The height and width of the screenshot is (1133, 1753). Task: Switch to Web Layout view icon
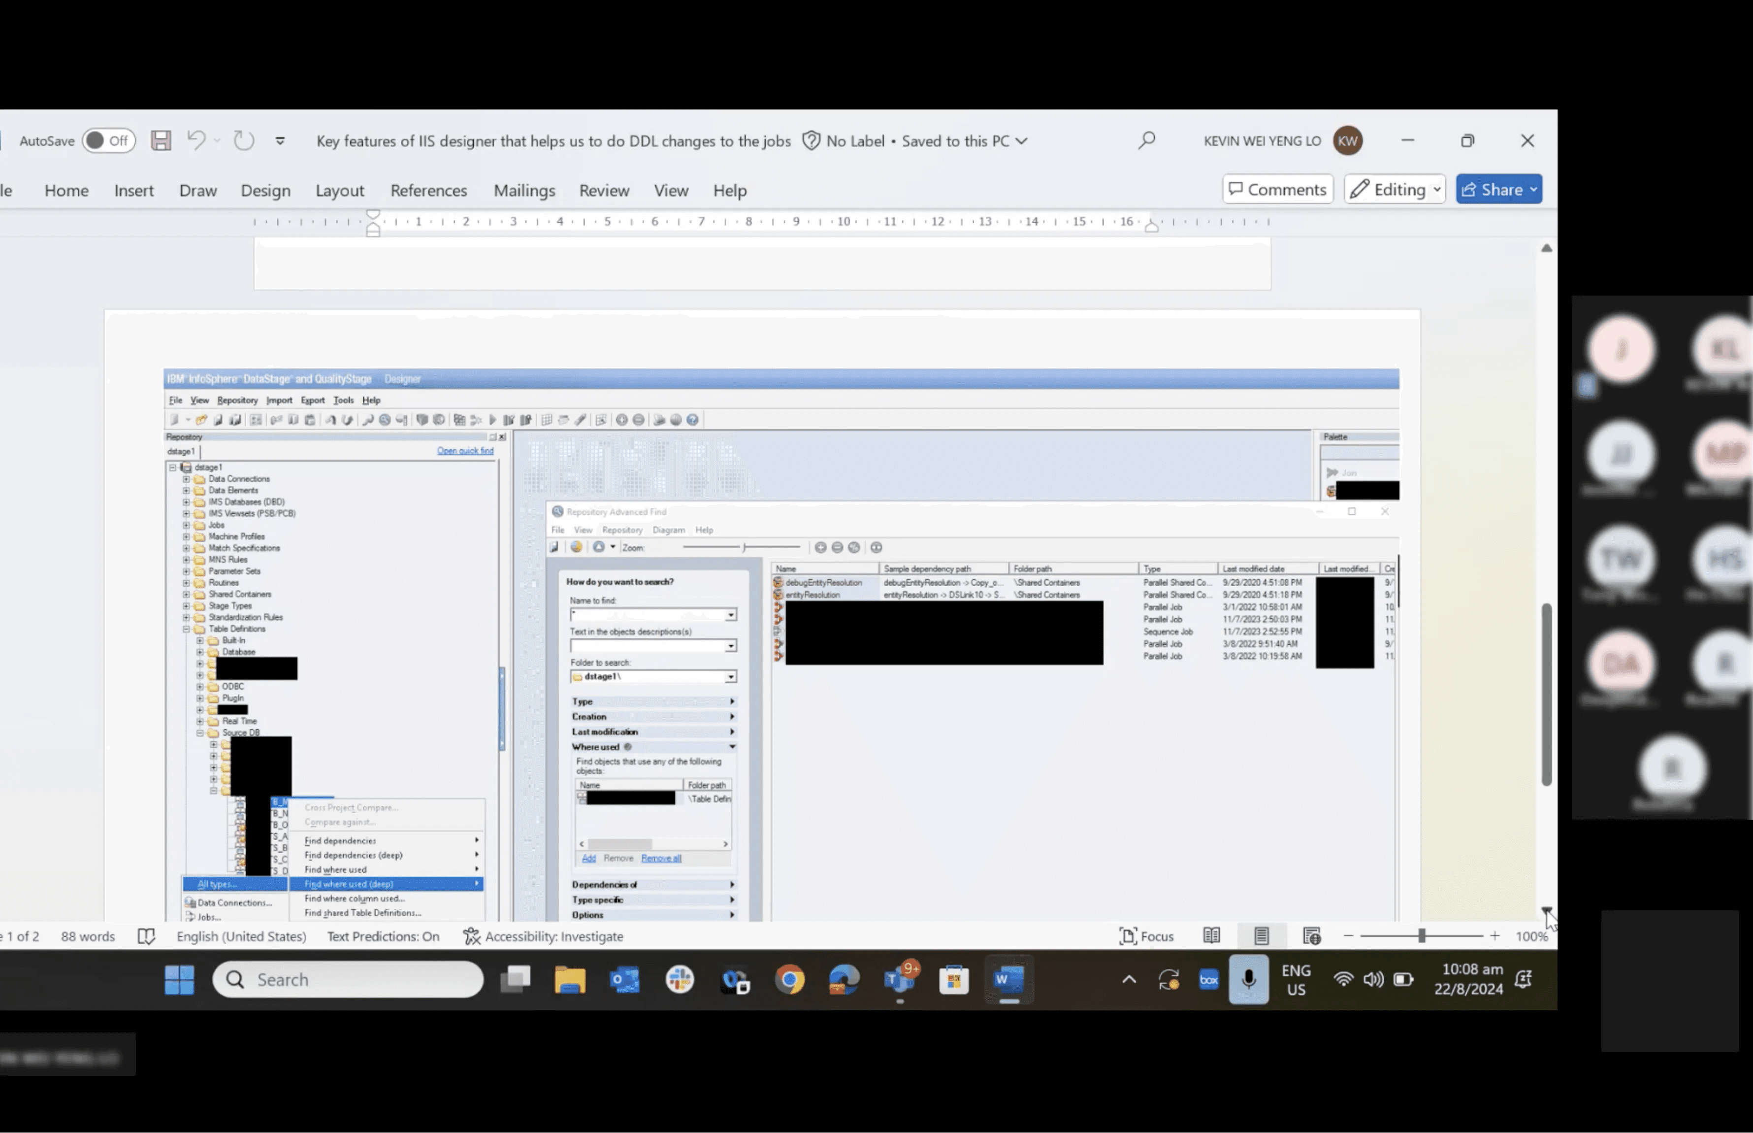(x=1312, y=936)
